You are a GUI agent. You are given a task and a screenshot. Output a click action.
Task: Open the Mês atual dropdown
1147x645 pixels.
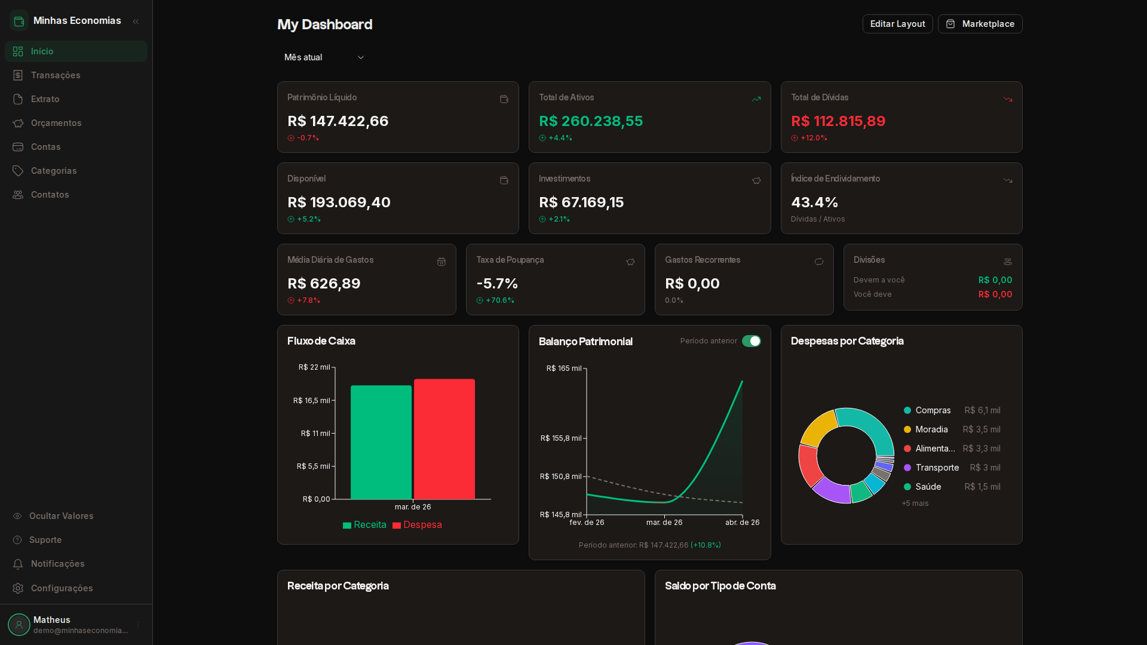323,57
